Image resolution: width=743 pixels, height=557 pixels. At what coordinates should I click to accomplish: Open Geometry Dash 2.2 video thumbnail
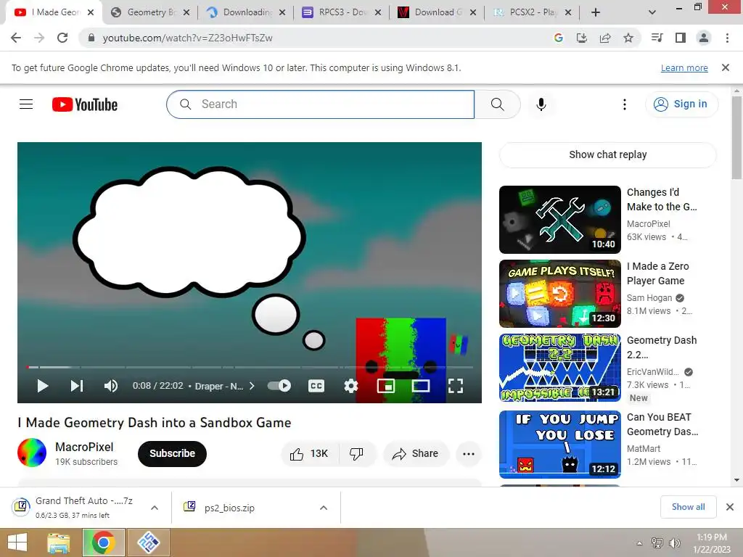pyautogui.click(x=559, y=368)
